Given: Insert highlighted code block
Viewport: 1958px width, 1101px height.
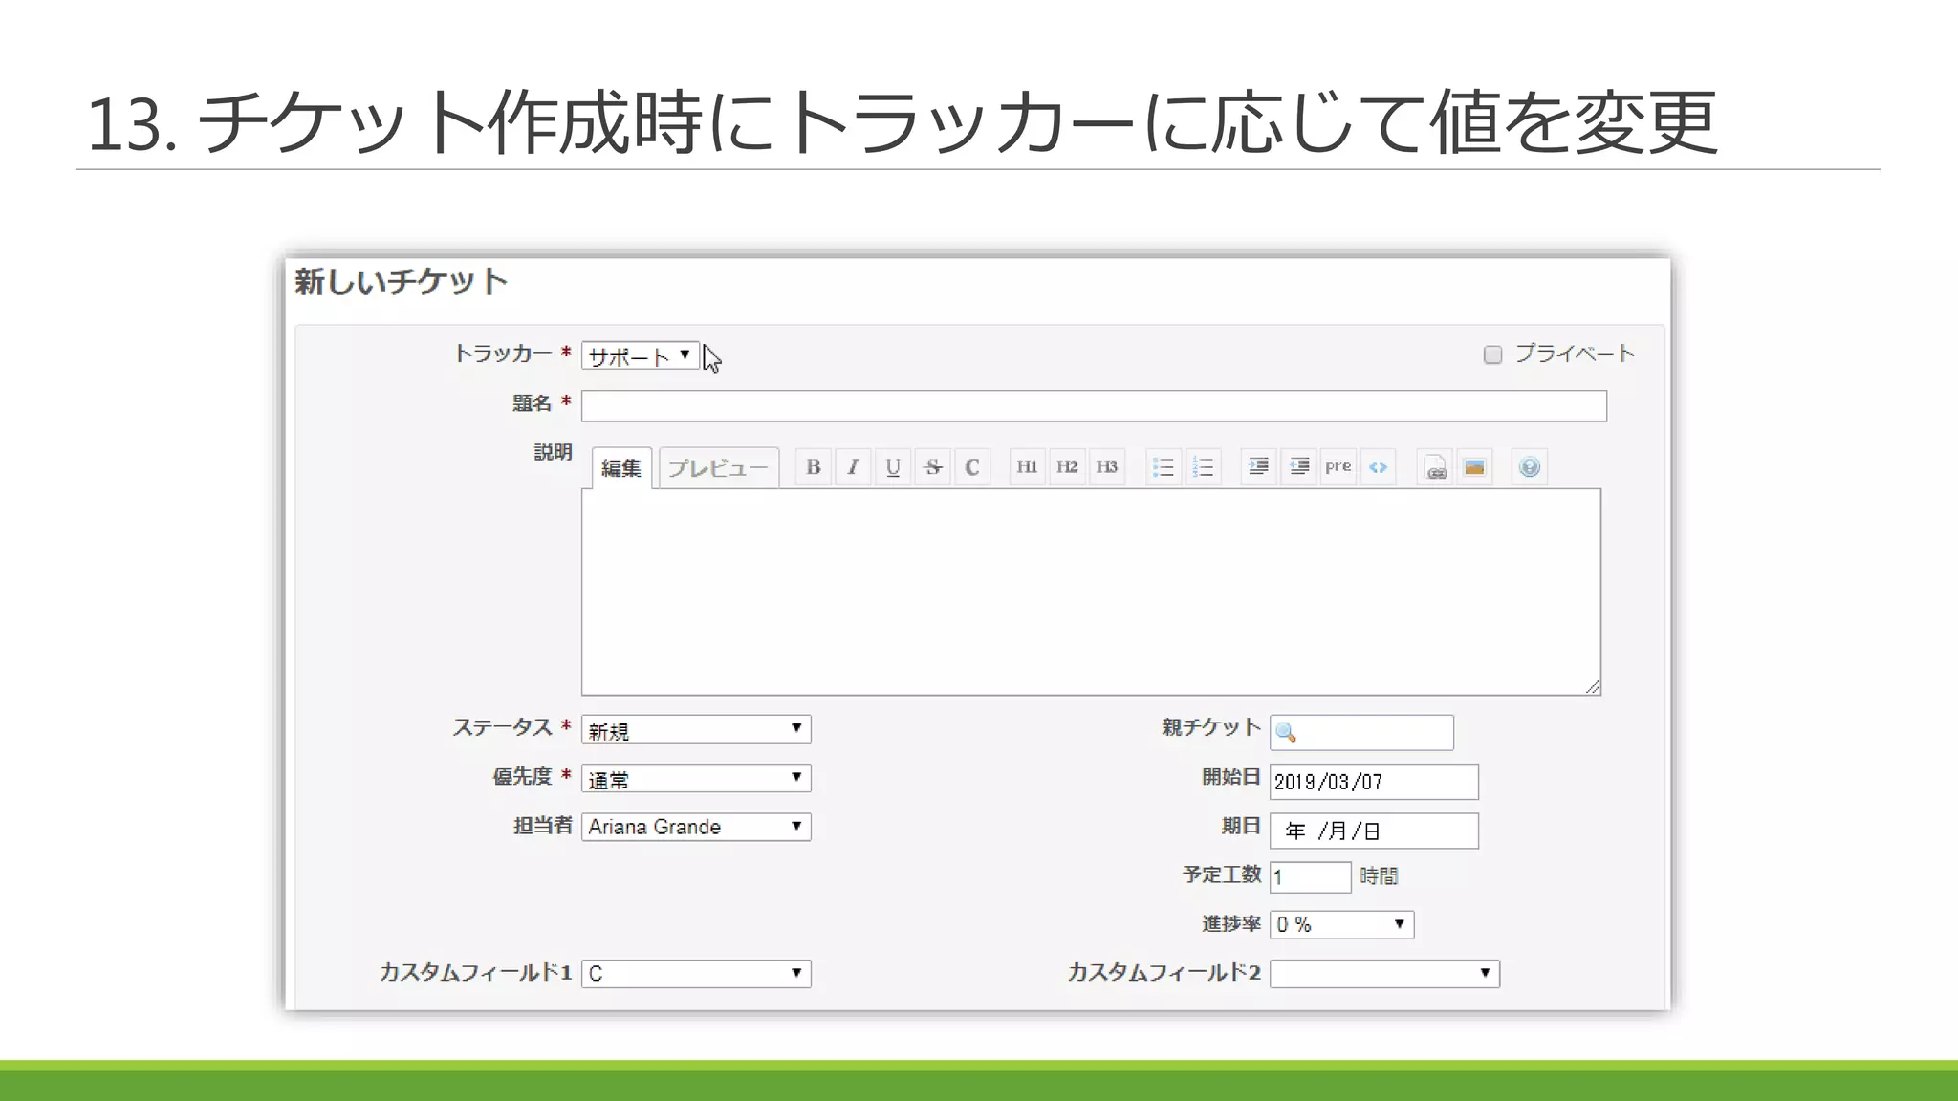Looking at the screenshot, I should [x=1378, y=467].
